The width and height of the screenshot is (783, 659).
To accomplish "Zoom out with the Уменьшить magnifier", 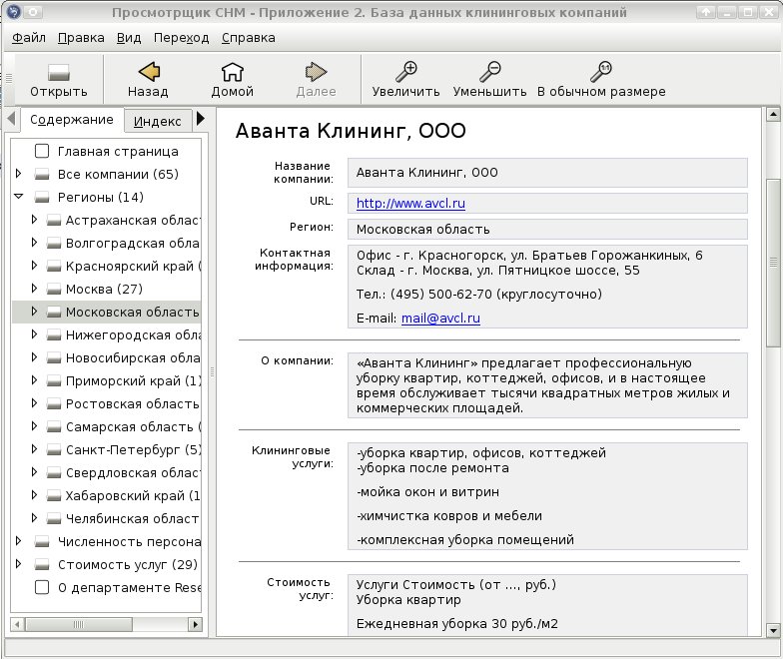I will click(489, 72).
